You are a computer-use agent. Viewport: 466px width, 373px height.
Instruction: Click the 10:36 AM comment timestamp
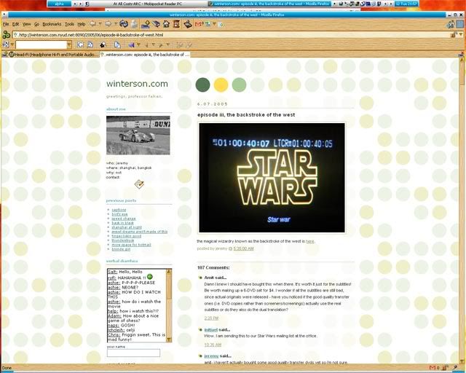point(213,345)
